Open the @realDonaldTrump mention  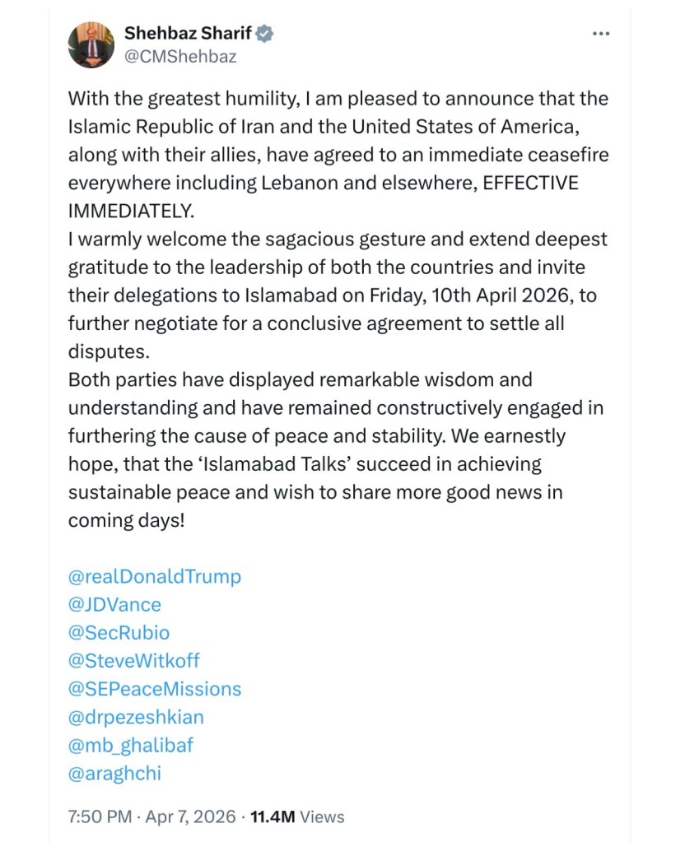point(155,576)
